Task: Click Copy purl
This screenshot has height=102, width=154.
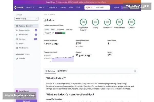Action: tap(49, 33)
